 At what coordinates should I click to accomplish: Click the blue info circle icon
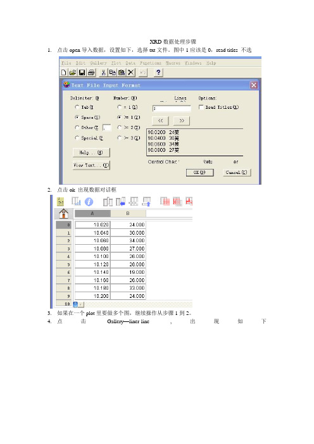(89, 202)
